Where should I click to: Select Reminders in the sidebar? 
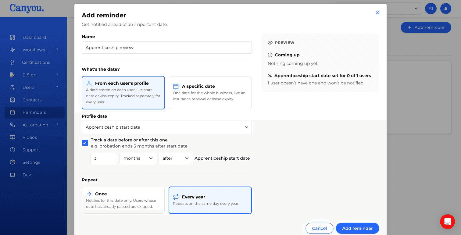pos(34,112)
